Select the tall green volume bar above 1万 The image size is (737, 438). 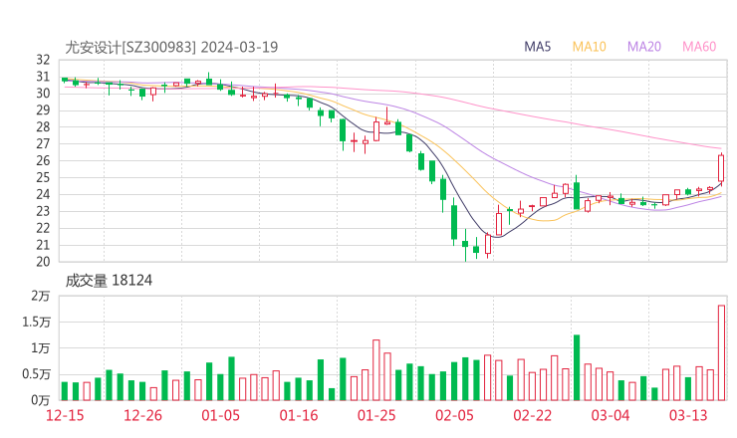577,367
